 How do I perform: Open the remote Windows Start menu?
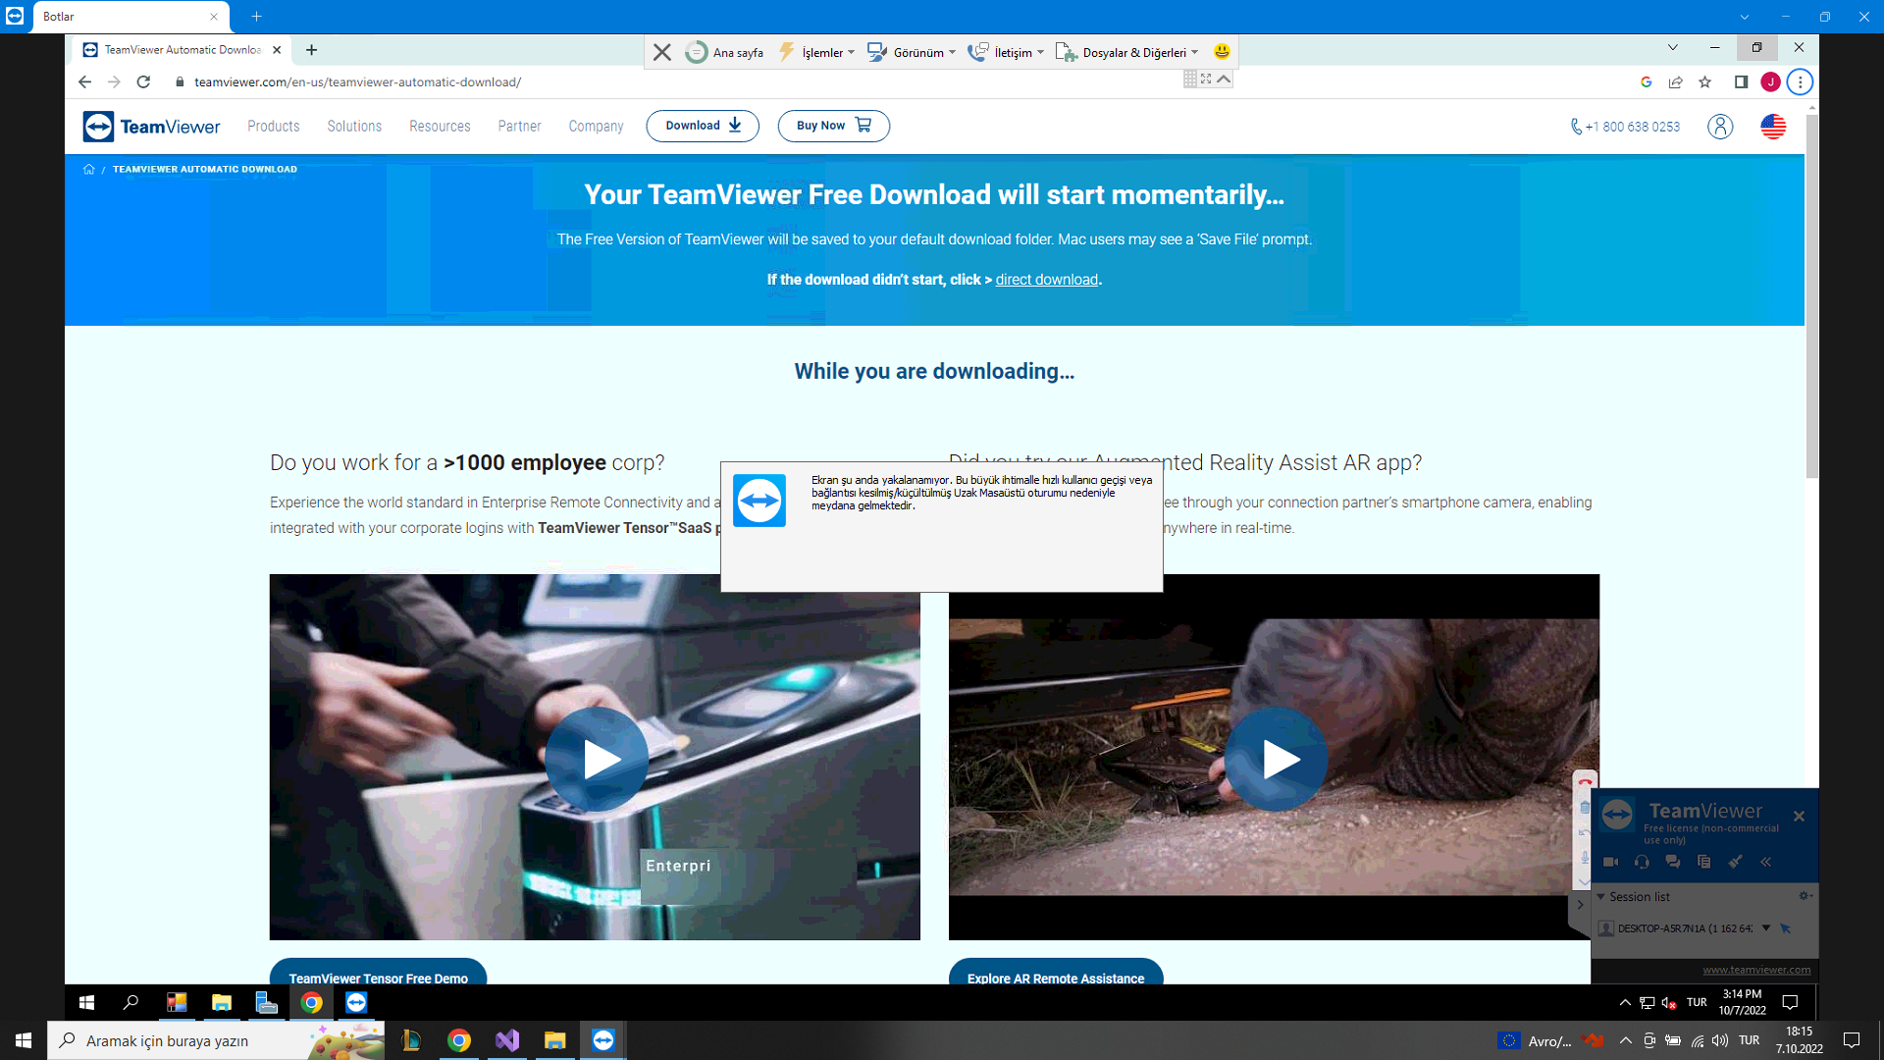pyautogui.click(x=86, y=1002)
